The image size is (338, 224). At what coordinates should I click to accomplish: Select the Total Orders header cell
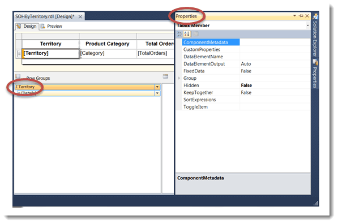[x=156, y=44]
